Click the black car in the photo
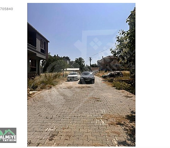Image resolution: width=170 pixels, height=148 pixels. (87, 78)
